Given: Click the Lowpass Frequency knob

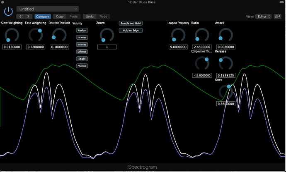Looking at the screenshot, I should pos(178,35).
